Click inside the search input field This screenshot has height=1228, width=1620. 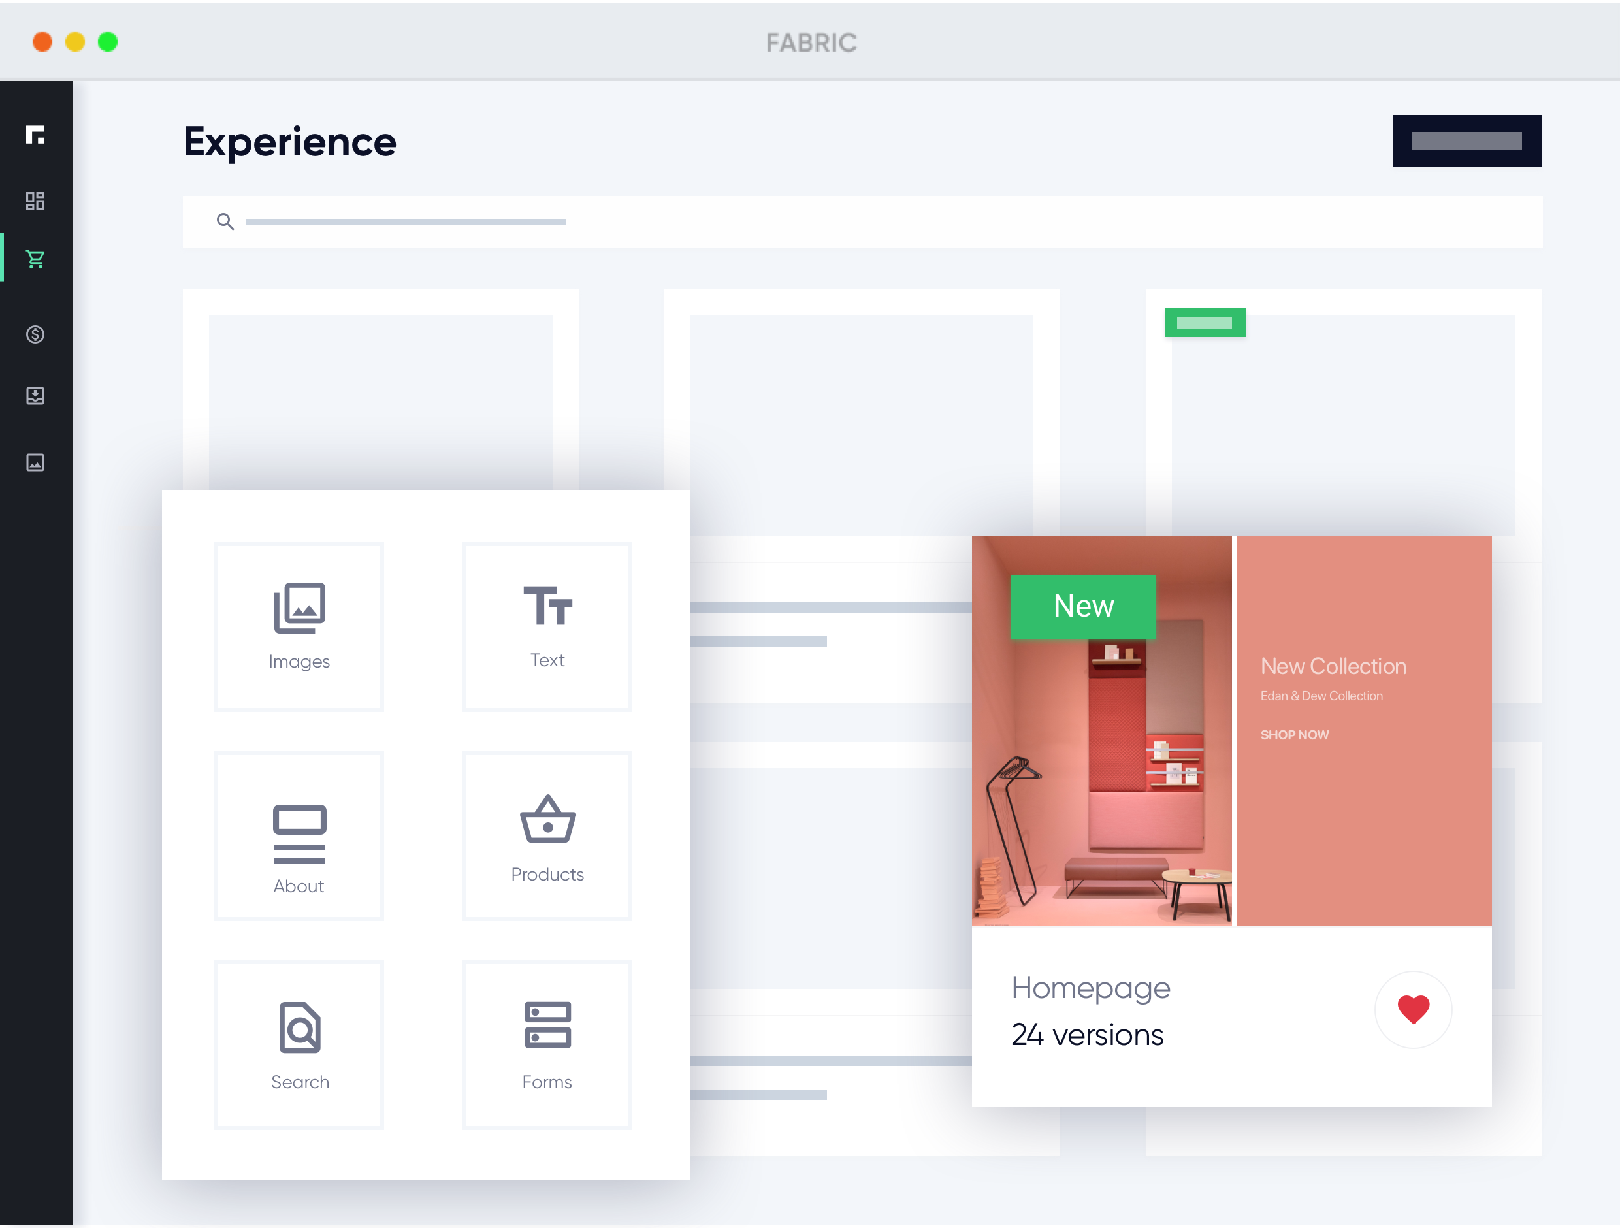click(x=406, y=221)
